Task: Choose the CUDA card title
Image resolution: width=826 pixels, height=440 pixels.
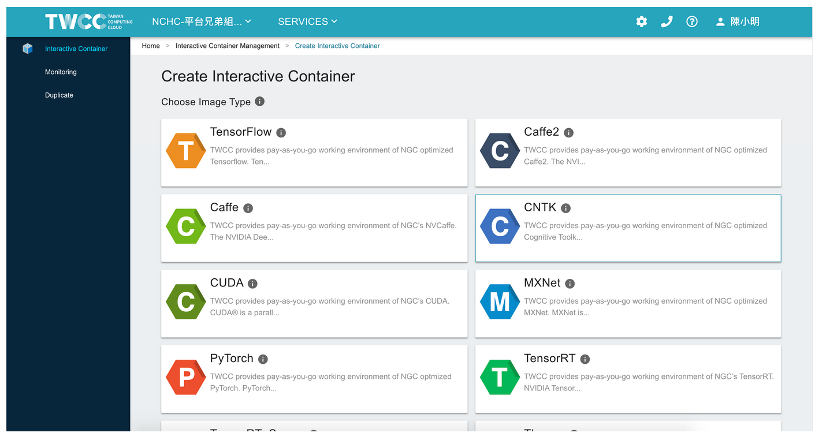Action: pyautogui.click(x=227, y=283)
